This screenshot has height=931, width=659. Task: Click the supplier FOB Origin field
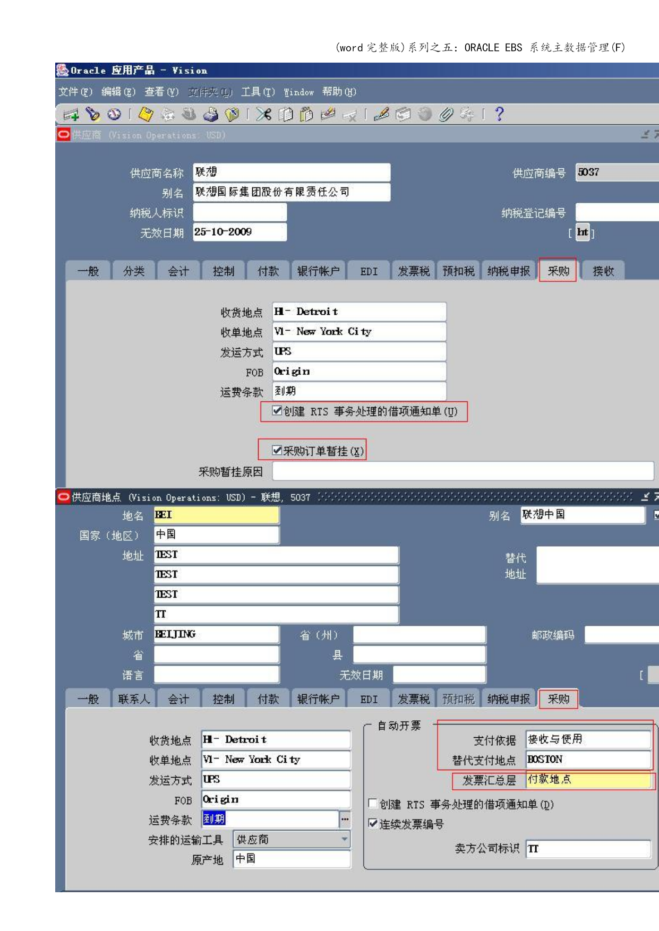[x=359, y=371]
